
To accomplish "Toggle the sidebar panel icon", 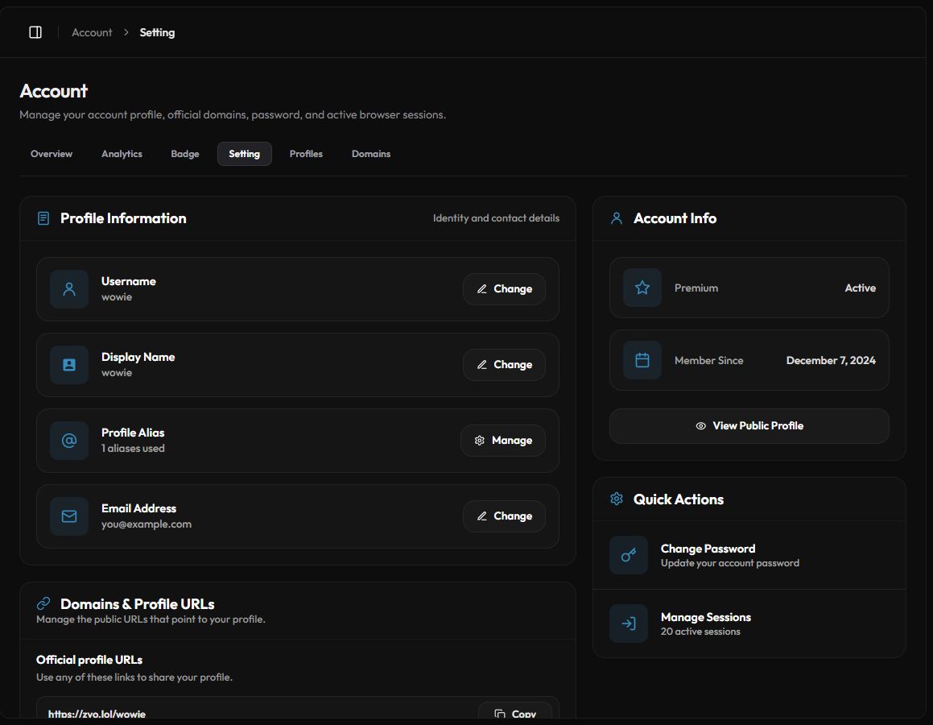I will tap(35, 32).
